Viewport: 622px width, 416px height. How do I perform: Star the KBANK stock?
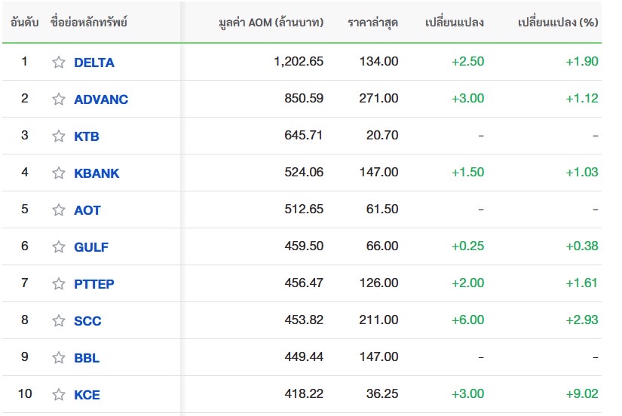point(59,173)
